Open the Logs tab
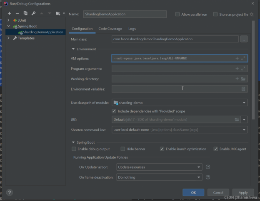The width and height of the screenshot is (260, 201). (x=132, y=29)
